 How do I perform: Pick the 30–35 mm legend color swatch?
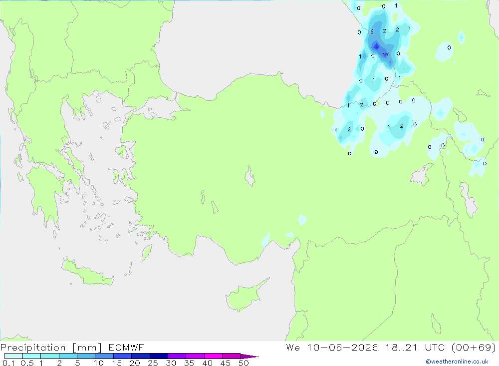click(177, 356)
